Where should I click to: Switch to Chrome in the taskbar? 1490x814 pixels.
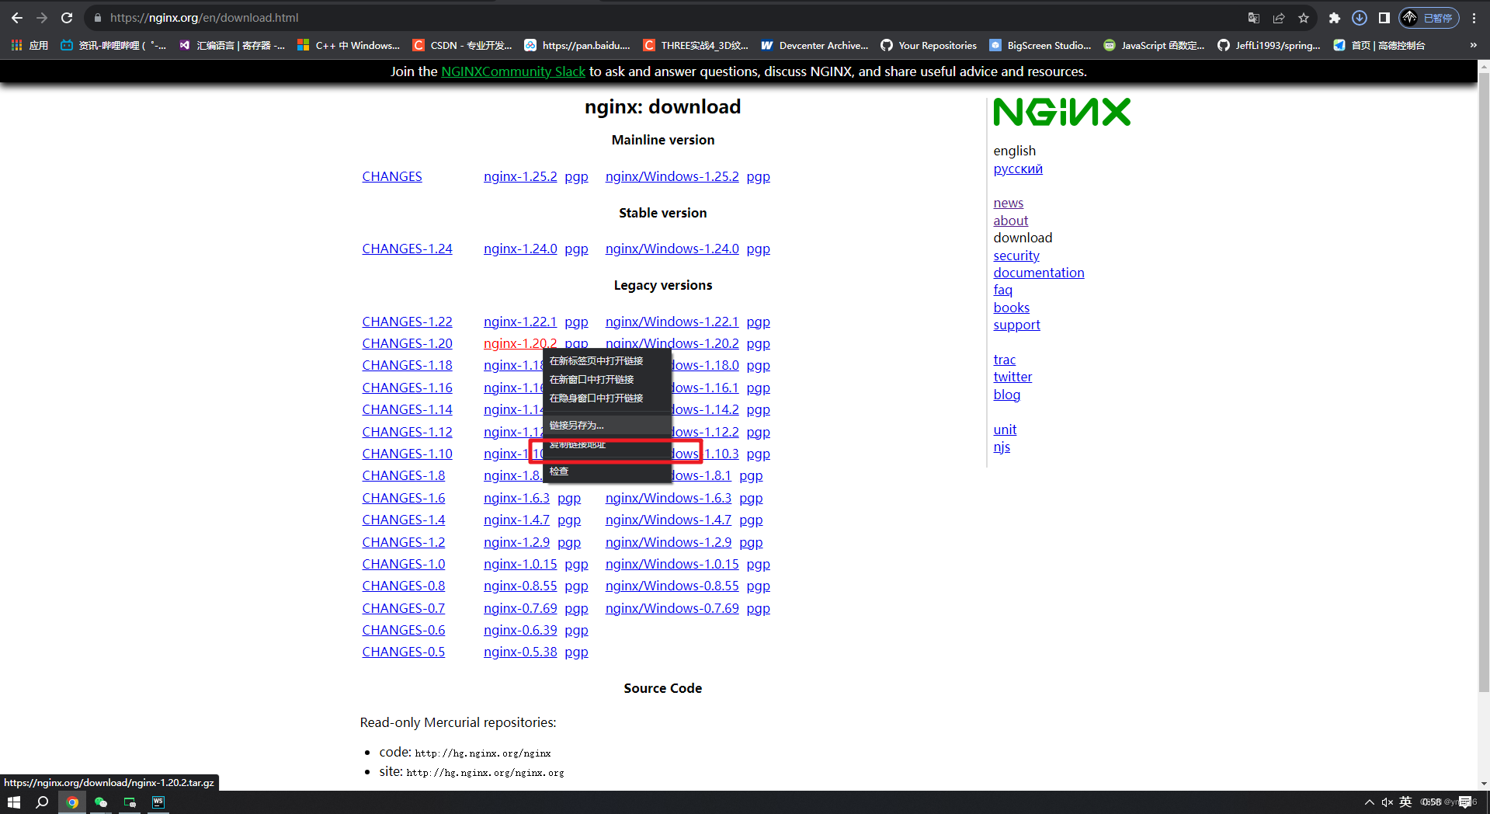pyautogui.click(x=72, y=802)
